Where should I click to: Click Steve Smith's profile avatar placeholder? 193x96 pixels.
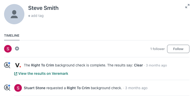tap(14, 14)
